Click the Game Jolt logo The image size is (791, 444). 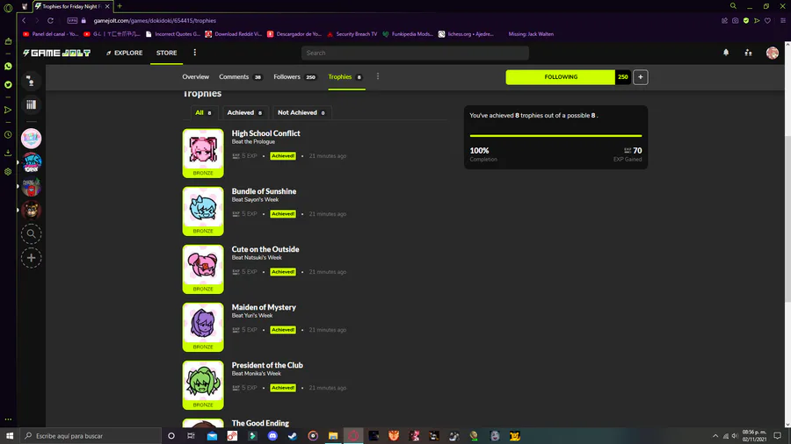56,53
